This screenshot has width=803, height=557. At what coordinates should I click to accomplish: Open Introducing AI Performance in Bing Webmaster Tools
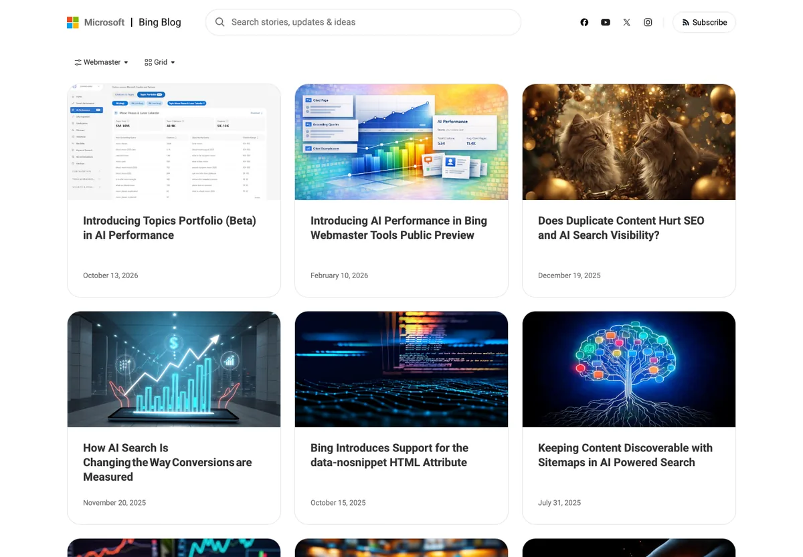[x=399, y=228]
